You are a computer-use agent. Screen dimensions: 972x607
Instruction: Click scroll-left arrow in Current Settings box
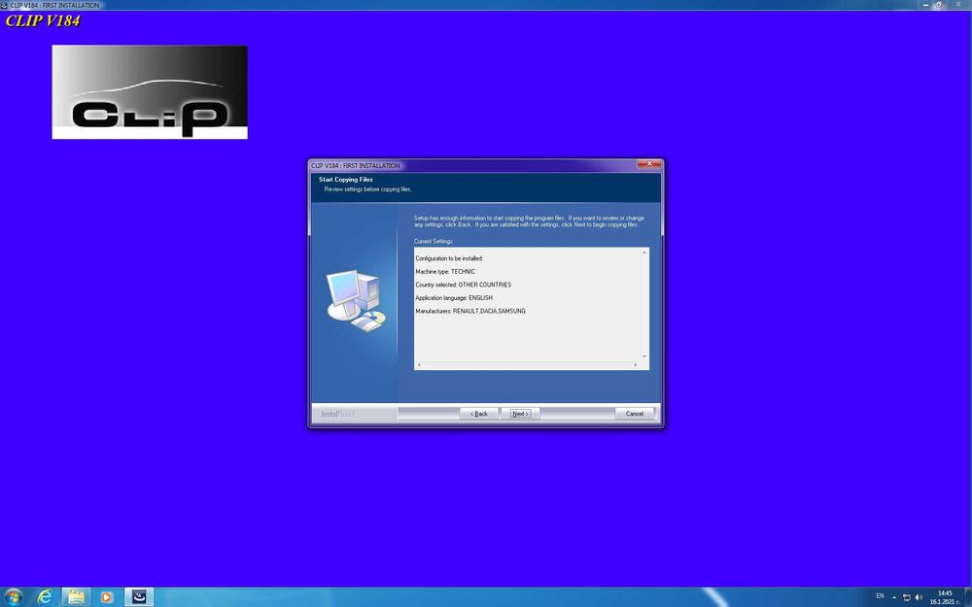click(419, 365)
